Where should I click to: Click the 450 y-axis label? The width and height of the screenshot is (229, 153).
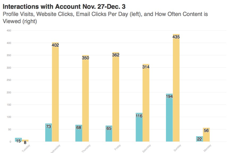point(9,31)
